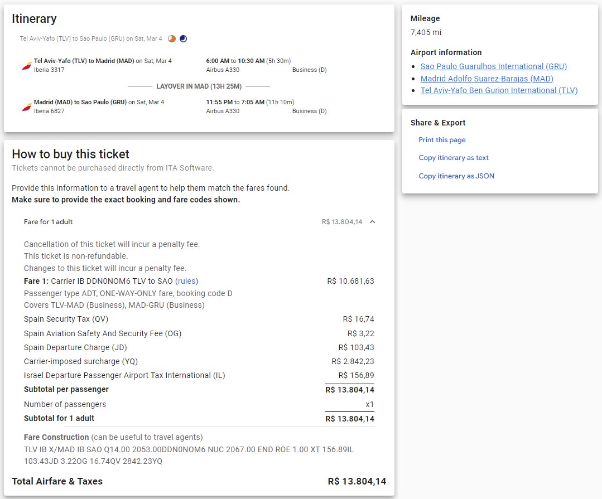Image resolution: width=602 pixels, height=499 pixels.
Task: Click 'This ticket is non-refundable.' notice
Action: (x=76, y=256)
